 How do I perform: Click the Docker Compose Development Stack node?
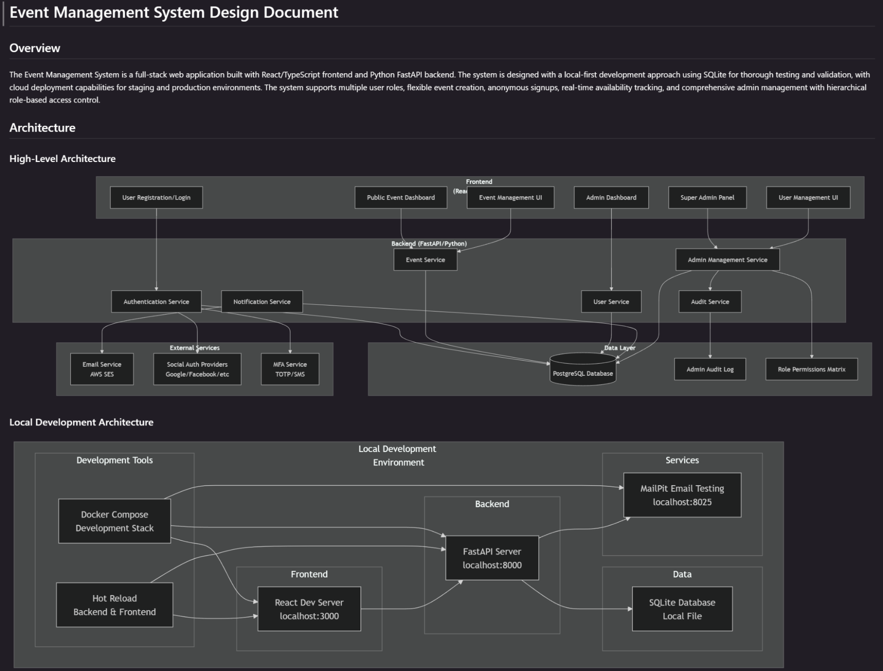coord(114,521)
